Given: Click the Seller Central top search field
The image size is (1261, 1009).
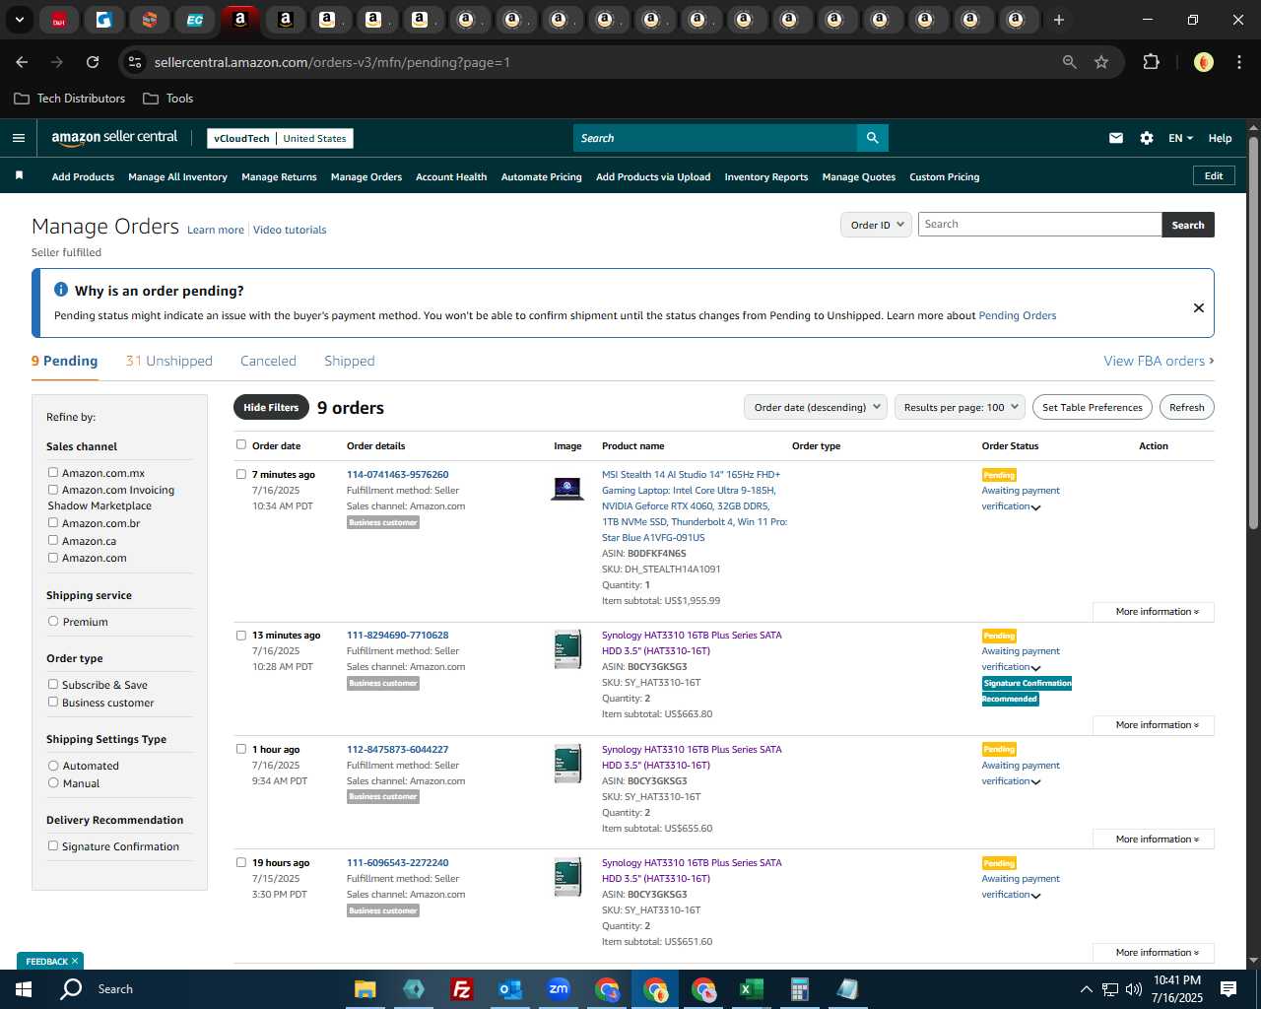Looking at the screenshot, I should click(714, 138).
